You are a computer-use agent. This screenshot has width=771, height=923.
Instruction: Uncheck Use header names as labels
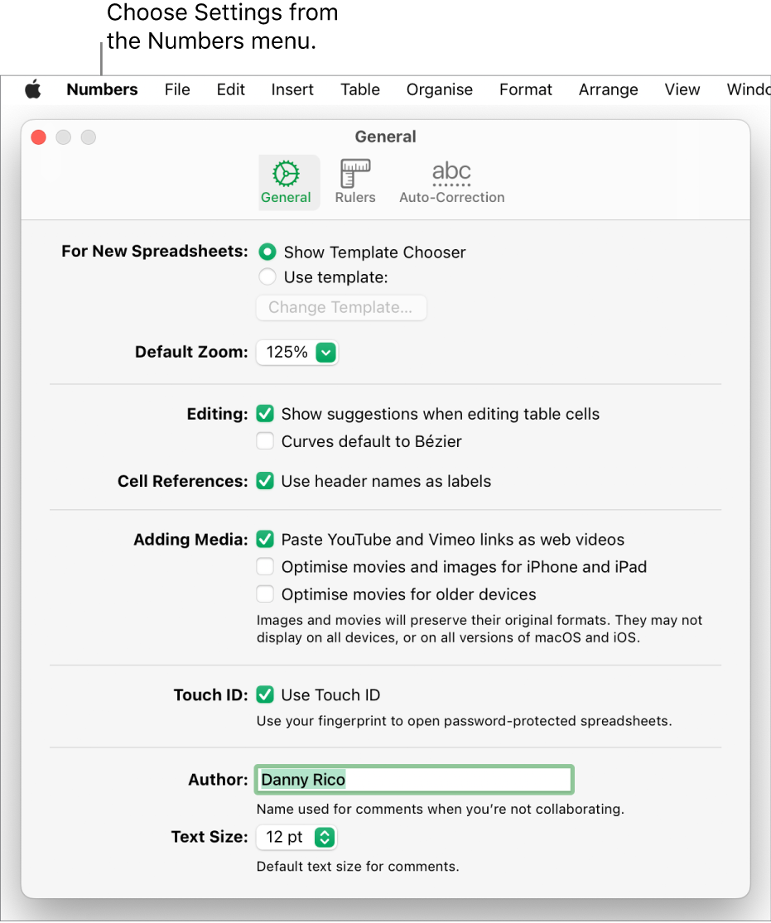[265, 481]
